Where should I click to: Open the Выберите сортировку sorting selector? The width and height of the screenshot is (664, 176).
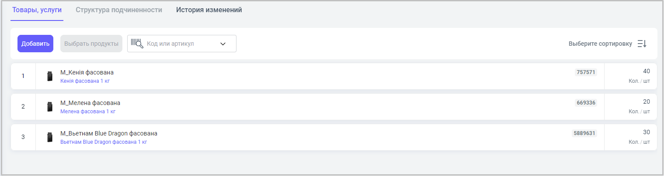pos(600,44)
